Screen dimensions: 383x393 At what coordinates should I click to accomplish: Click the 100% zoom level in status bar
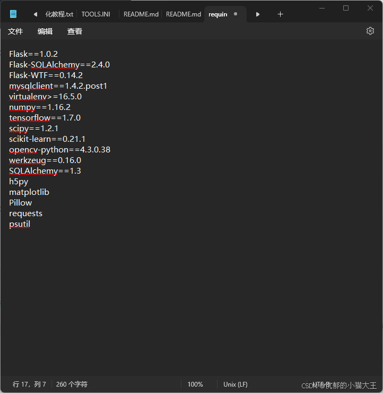click(195, 384)
